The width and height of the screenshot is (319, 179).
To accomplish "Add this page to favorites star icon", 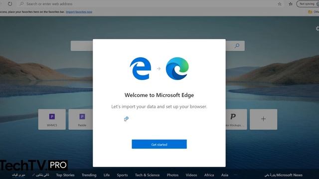I will tap(280, 4).
